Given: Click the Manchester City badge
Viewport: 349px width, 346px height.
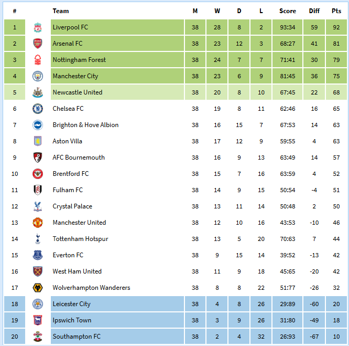Looking at the screenshot, I should pyautogui.click(x=38, y=76).
